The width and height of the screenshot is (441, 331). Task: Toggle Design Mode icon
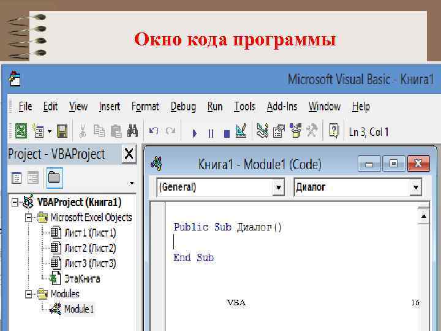pyautogui.click(x=241, y=131)
